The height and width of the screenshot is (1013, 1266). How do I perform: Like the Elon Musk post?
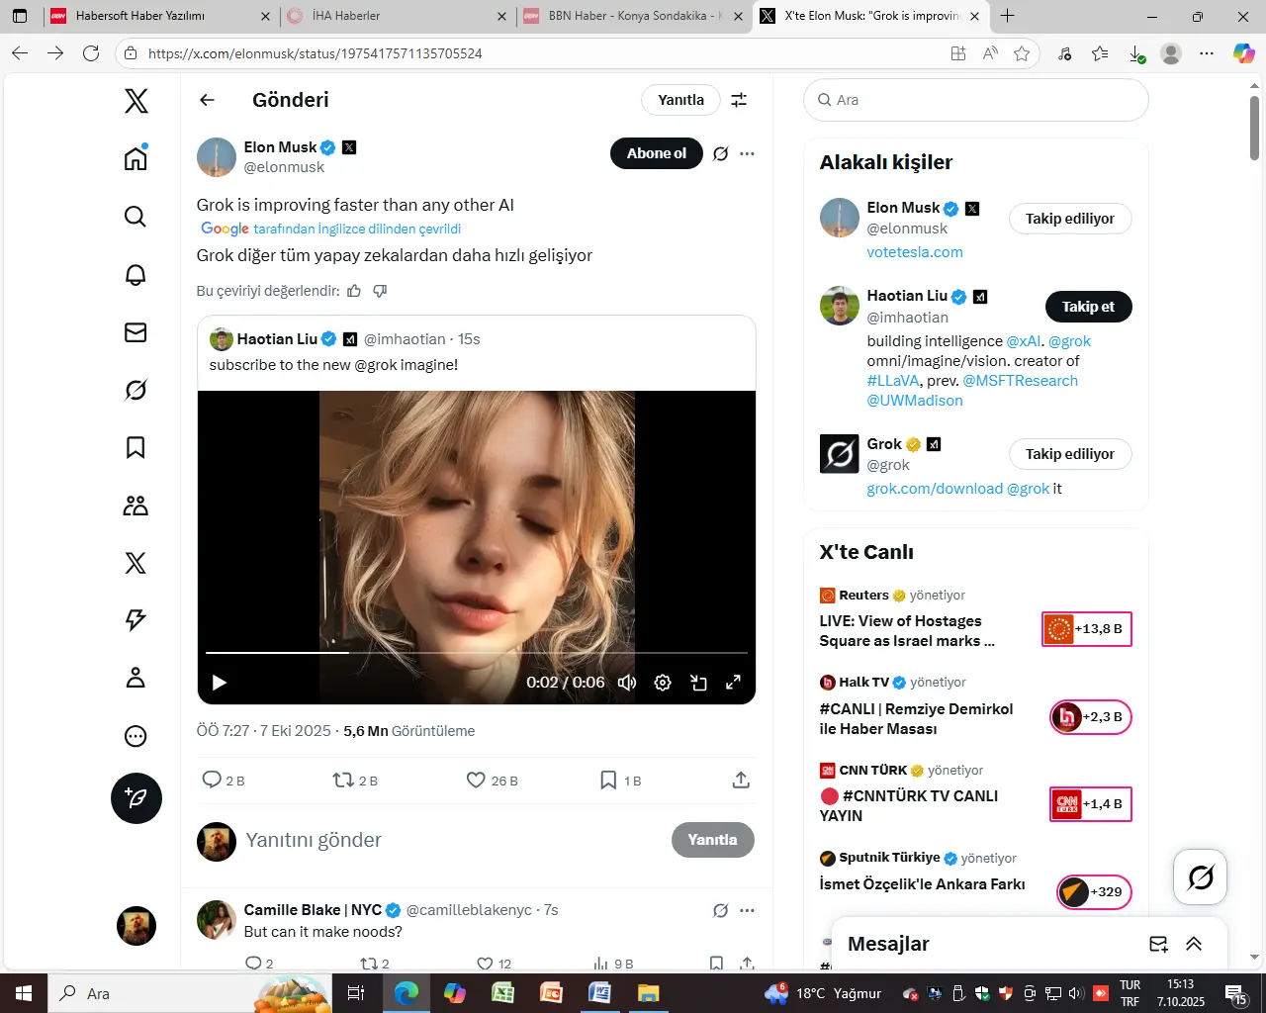[477, 781]
